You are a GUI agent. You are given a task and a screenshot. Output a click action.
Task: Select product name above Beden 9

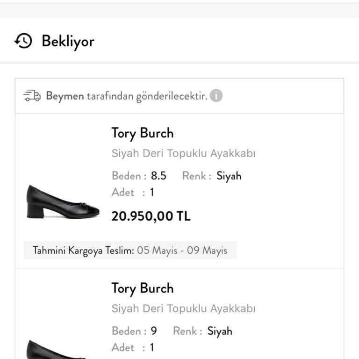pyautogui.click(x=183, y=309)
